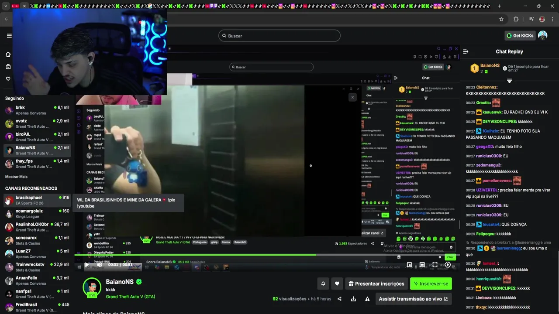Open the nanfps1 recommended channel

click(37, 294)
